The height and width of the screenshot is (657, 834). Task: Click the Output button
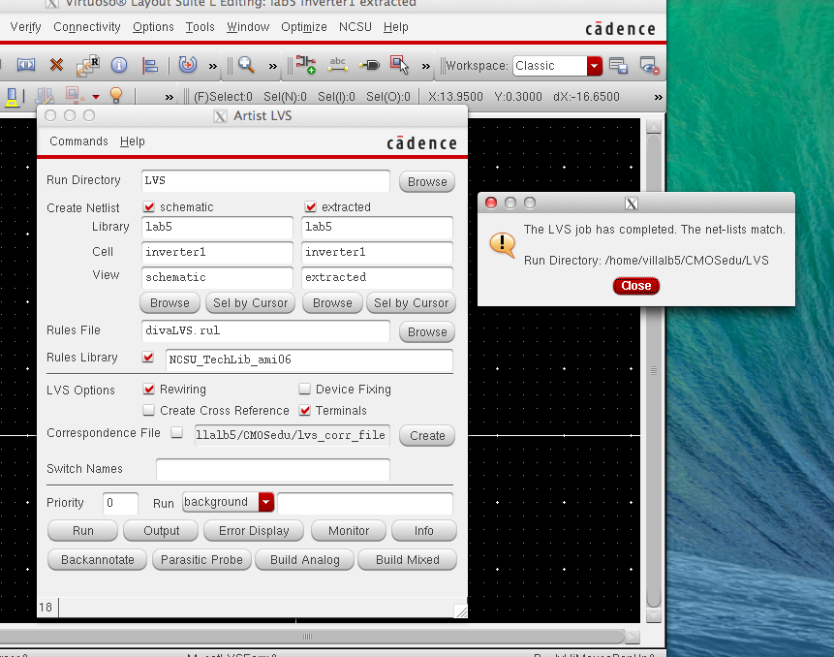162,531
